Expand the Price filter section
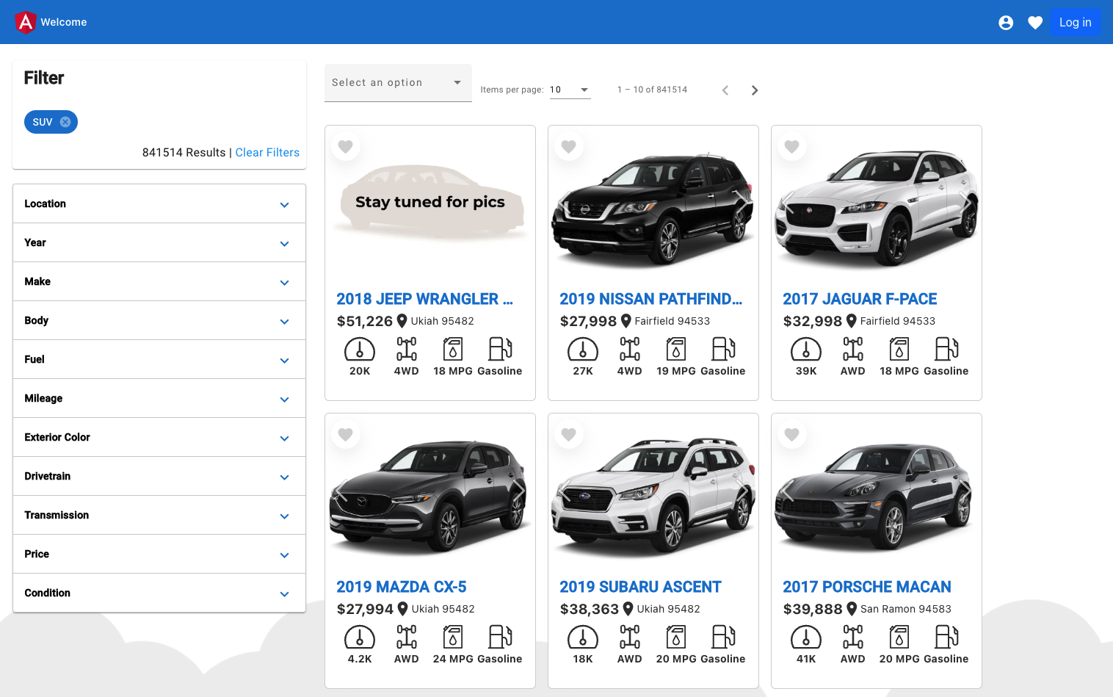 coord(159,554)
